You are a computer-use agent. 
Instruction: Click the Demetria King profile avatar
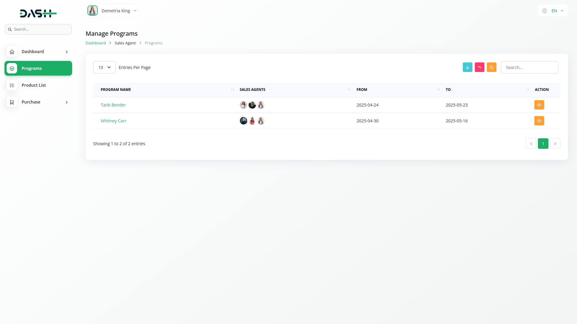(93, 10)
